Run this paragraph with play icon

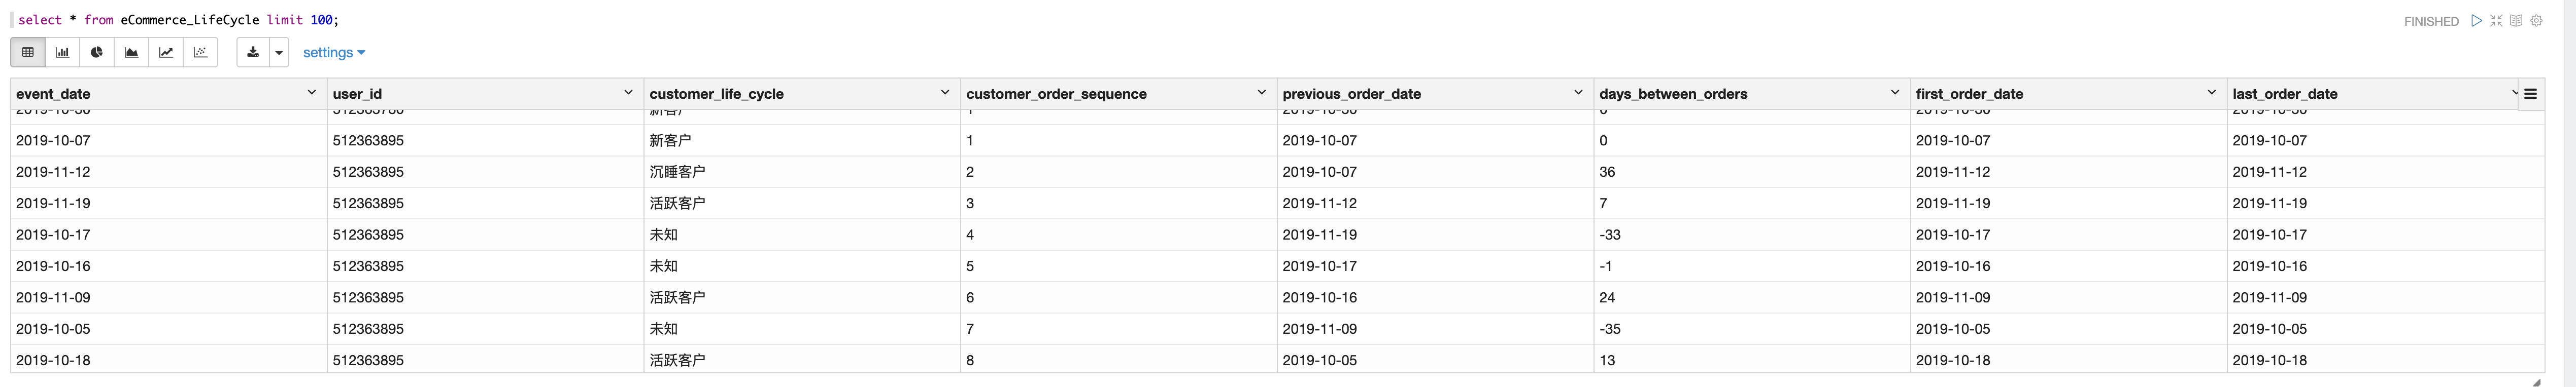[2476, 21]
